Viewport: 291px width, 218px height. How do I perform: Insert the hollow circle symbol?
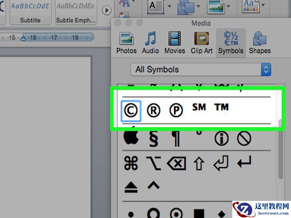pos(153,213)
